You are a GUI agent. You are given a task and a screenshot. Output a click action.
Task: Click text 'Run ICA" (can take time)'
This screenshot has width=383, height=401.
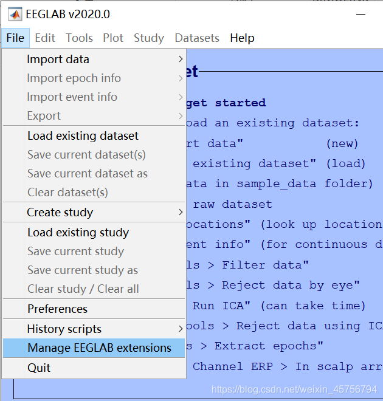tap(279, 306)
